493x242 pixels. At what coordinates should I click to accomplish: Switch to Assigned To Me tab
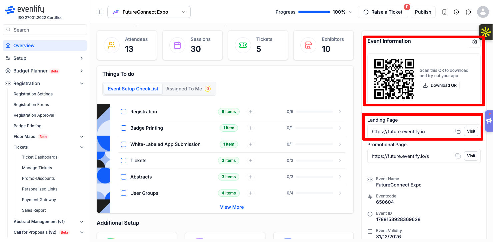click(189, 89)
